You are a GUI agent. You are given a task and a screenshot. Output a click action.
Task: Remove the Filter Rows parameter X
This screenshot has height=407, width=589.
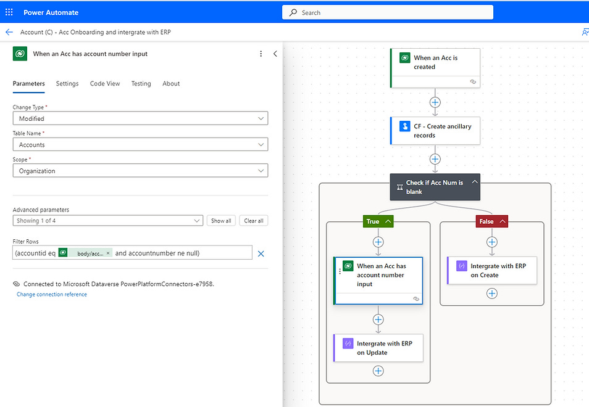[261, 253]
